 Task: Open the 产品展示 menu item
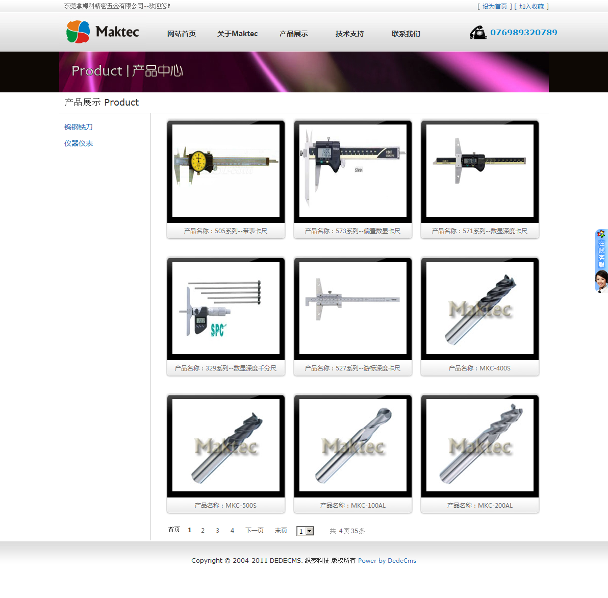pyautogui.click(x=293, y=34)
